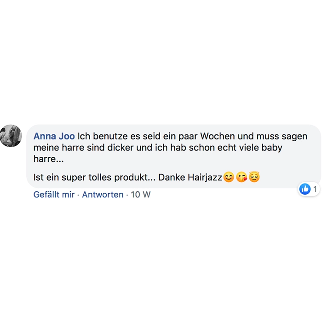This screenshot has height=322, width=322.
Task: Click the kissing heart emoji
Action: pos(241,177)
